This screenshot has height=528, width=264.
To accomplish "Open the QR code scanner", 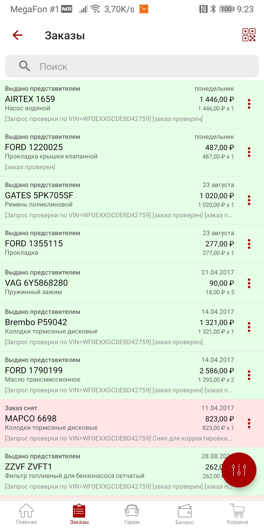I will click(x=249, y=35).
